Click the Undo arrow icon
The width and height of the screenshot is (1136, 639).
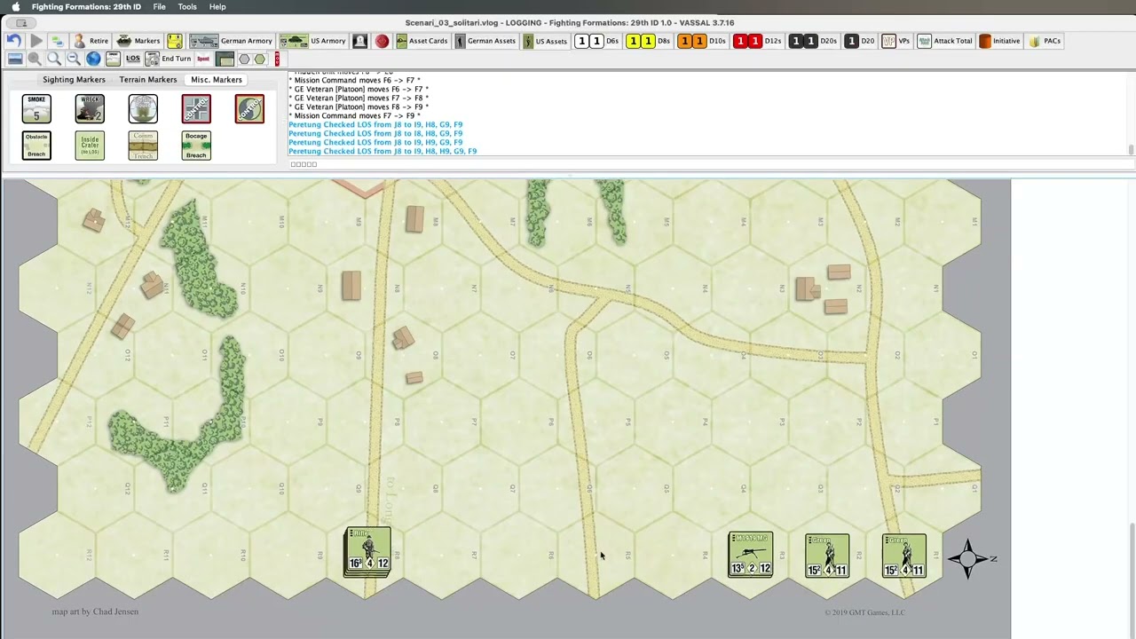[14, 41]
